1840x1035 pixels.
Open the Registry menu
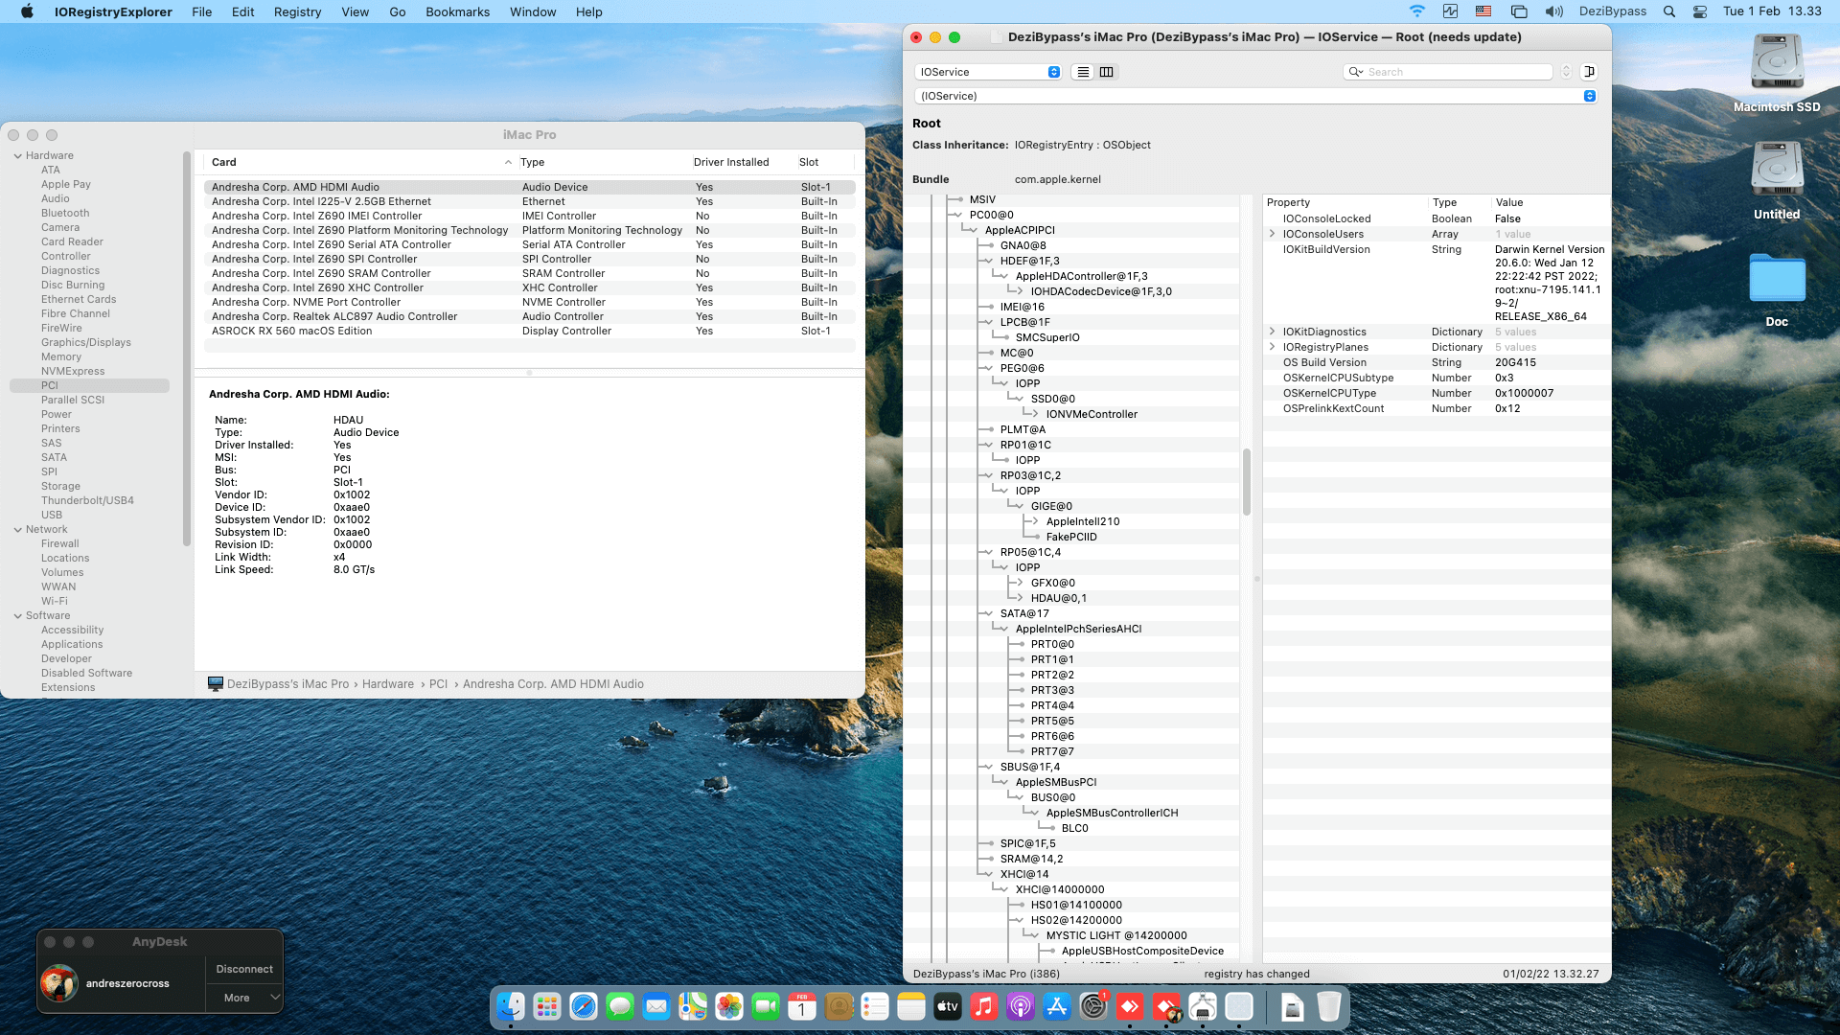[297, 11]
